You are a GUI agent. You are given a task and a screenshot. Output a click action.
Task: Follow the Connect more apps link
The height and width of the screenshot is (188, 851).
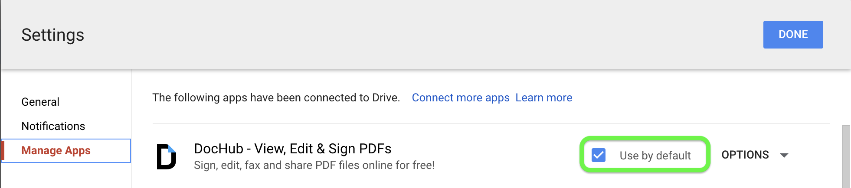(461, 97)
